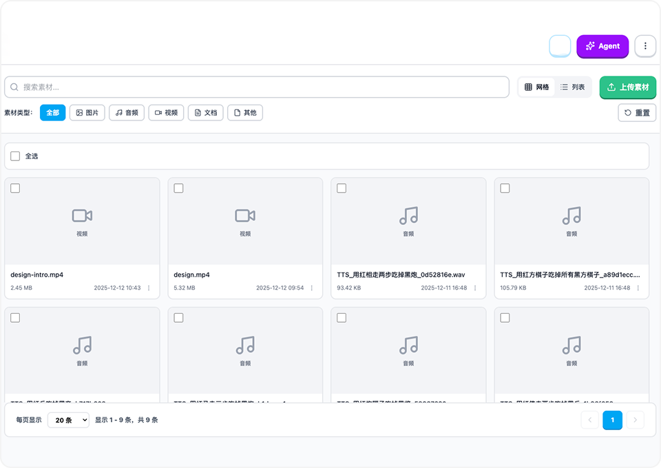Screen dimensions: 661x468
Task: Click the 2.45 MB file size
Action: [x=21, y=288]
